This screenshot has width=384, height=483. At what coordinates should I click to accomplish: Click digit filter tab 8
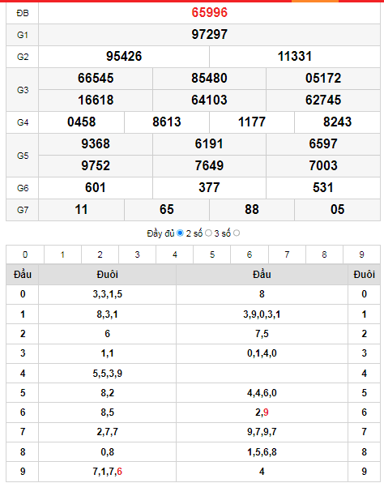tap(324, 254)
